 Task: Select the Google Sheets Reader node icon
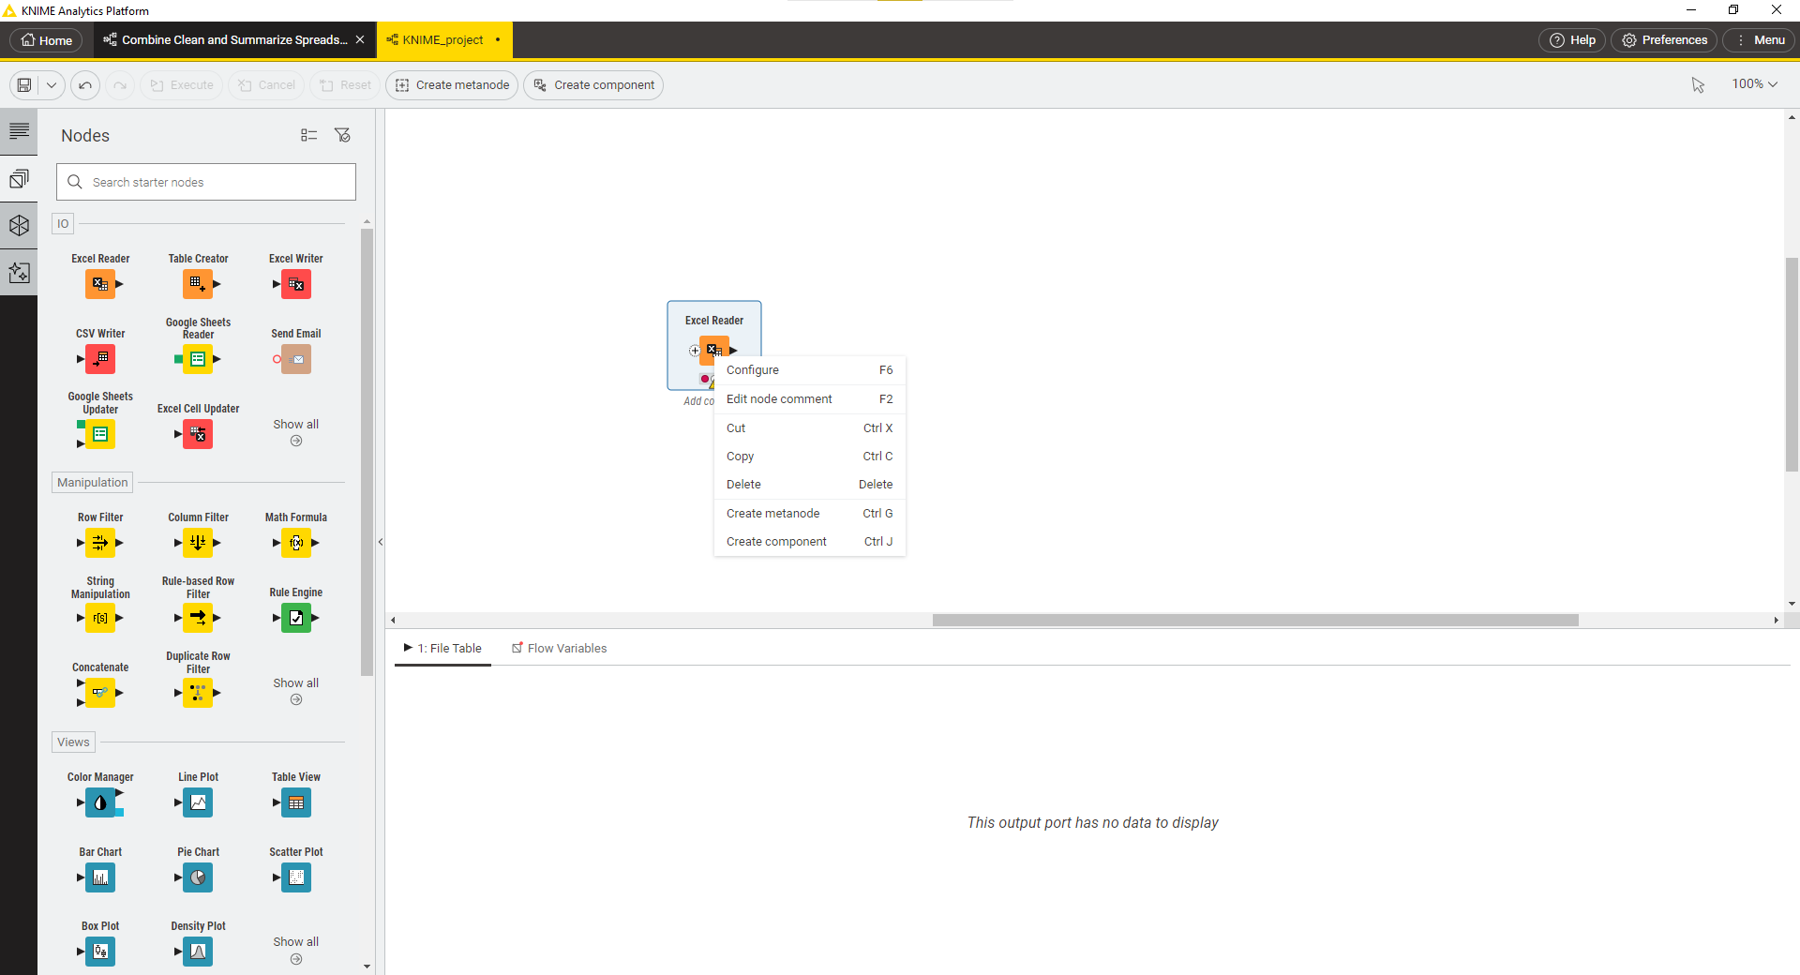198,359
